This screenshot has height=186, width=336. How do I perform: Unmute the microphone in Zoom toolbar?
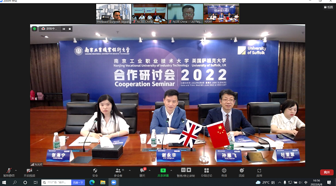point(9,172)
